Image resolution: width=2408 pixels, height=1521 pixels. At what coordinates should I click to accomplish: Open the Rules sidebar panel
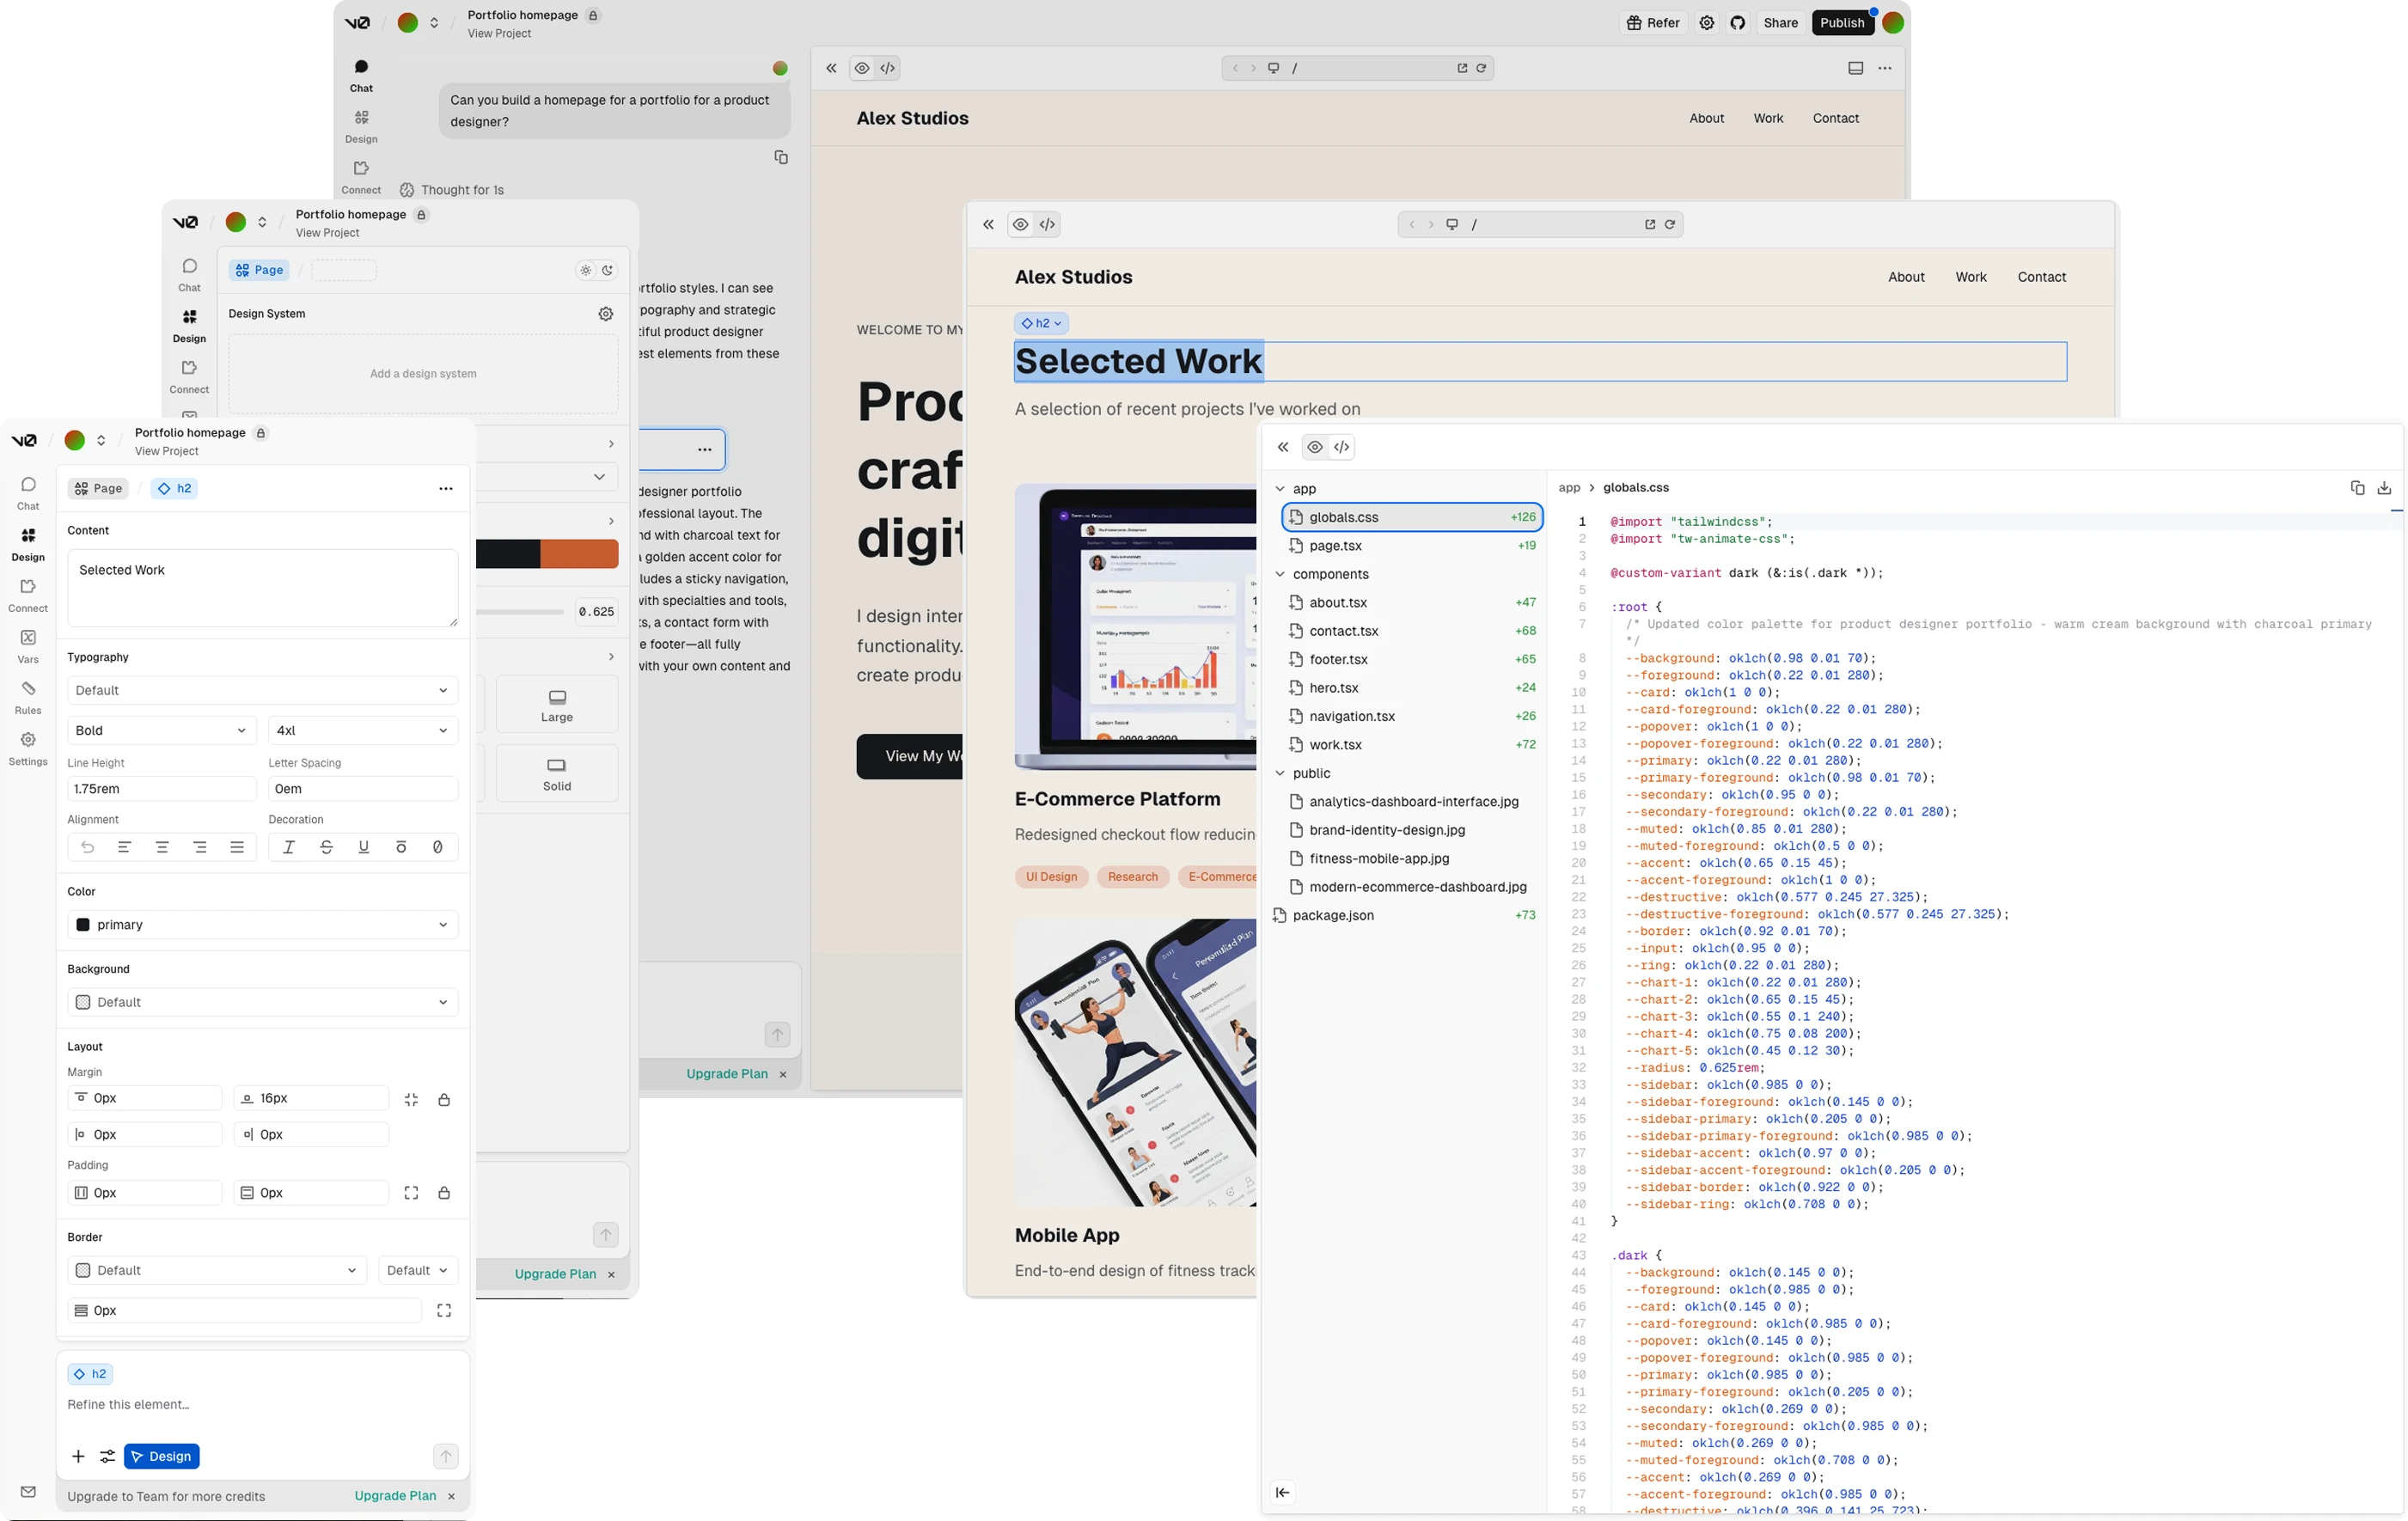tap(28, 697)
